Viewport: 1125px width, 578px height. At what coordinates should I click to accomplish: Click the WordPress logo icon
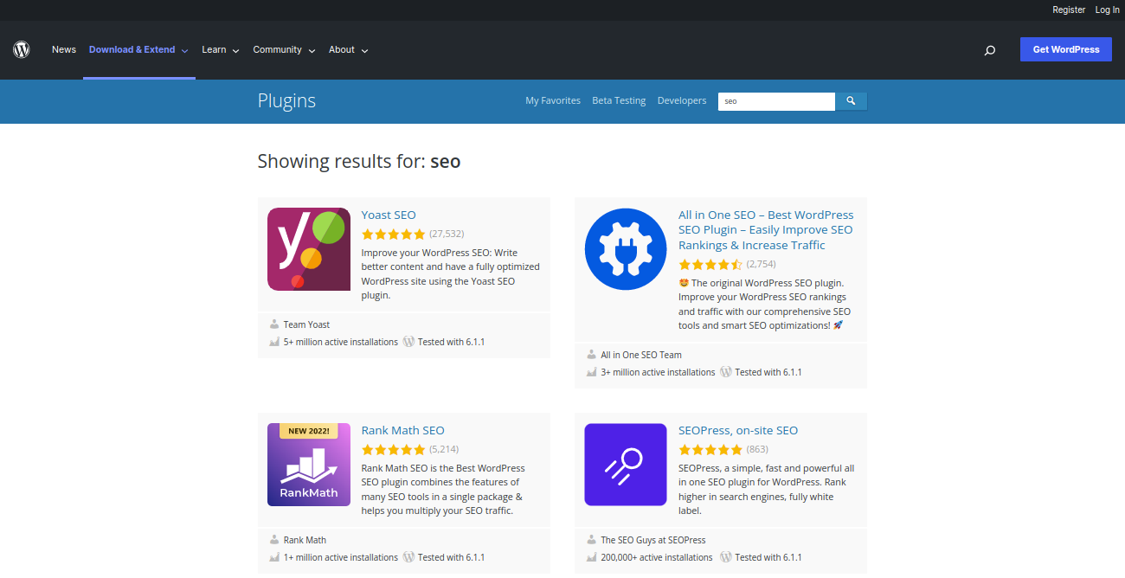click(x=22, y=50)
